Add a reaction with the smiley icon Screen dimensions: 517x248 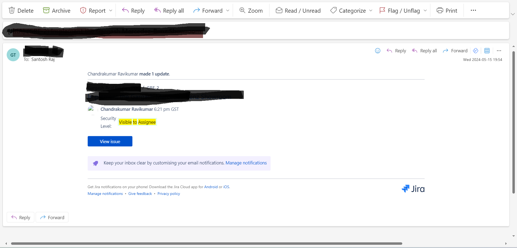377,51
